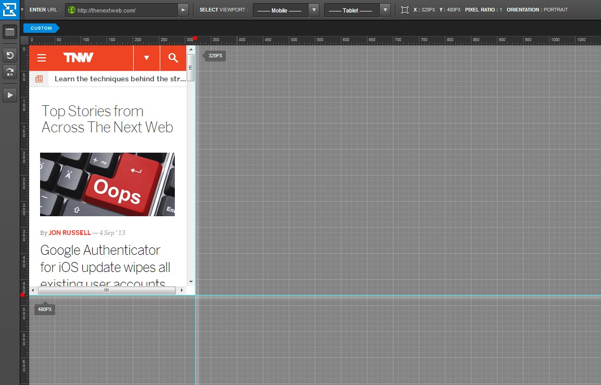Open the TNW hamburger menu
601x385 pixels.
(42, 58)
